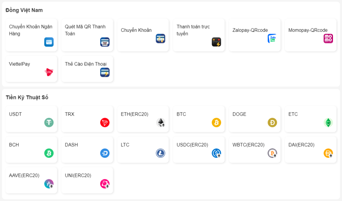Click the orange Bitcoin BTC icon
Viewport: 342px width, 201px height.
pyautogui.click(x=216, y=122)
